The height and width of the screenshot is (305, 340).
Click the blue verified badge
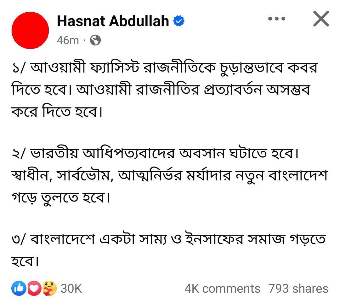pyautogui.click(x=179, y=21)
